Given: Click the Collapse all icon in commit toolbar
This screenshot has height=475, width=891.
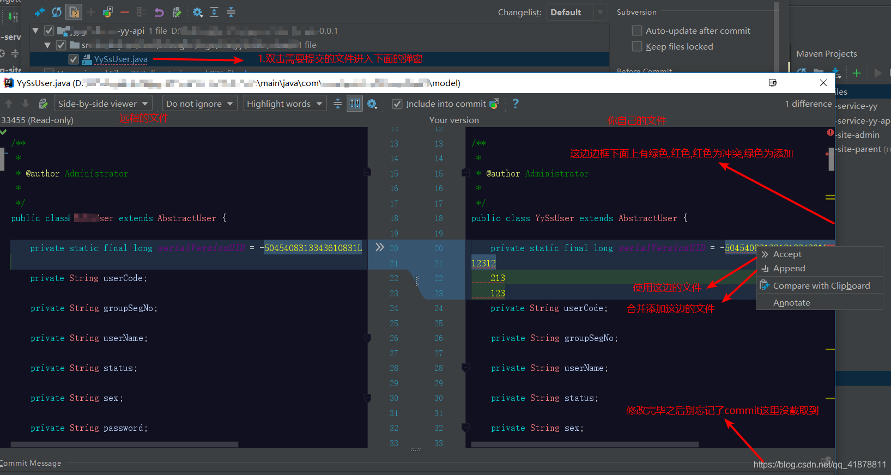Looking at the screenshot, I should pos(231,12).
